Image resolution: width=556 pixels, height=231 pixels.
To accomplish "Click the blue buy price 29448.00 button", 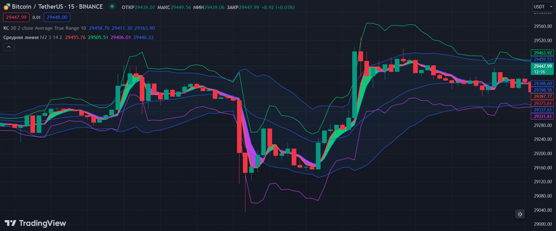I will pyautogui.click(x=57, y=17).
